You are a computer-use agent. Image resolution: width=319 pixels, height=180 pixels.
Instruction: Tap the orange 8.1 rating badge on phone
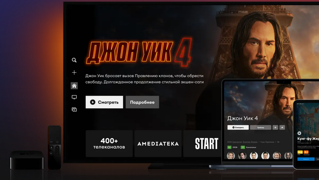coord(306,152)
